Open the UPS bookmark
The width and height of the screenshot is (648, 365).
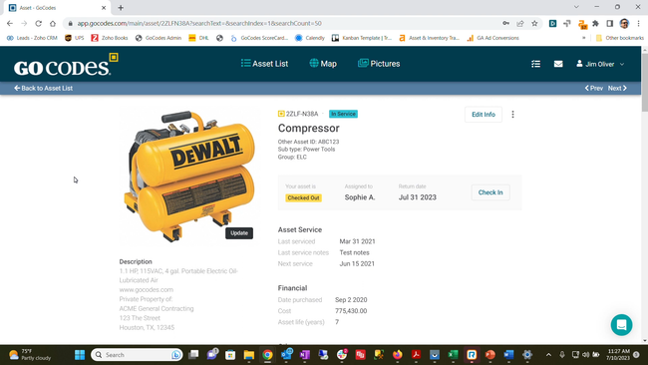pyautogui.click(x=75, y=38)
